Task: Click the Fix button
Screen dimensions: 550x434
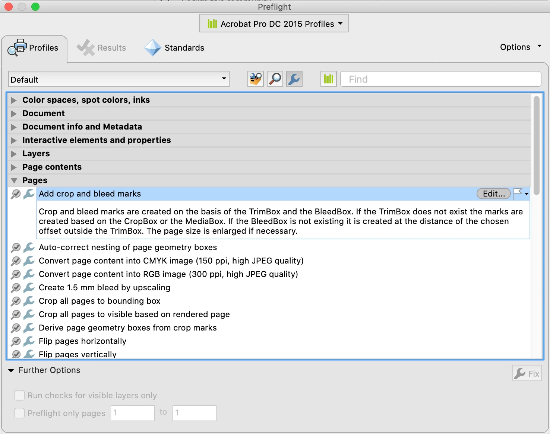Action: coord(527,373)
